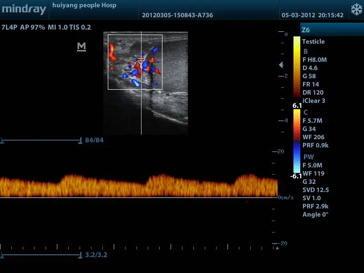Image resolution: width=364 pixels, height=273 pixels.
Task: Click the color PRF 0.9k parameter
Action: click(316, 145)
